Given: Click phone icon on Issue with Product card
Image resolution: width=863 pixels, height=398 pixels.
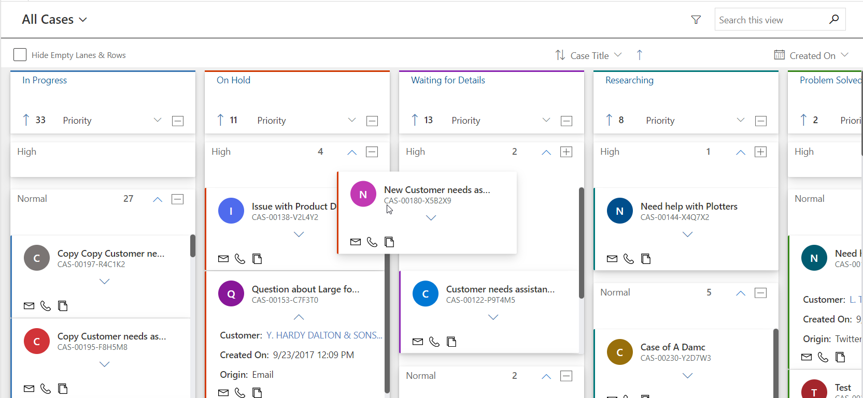Looking at the screenshot, I should 240,259.
